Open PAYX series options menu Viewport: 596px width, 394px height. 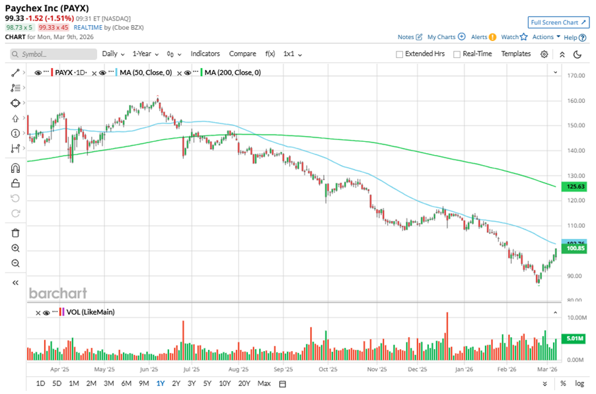(x=46, y=72)
